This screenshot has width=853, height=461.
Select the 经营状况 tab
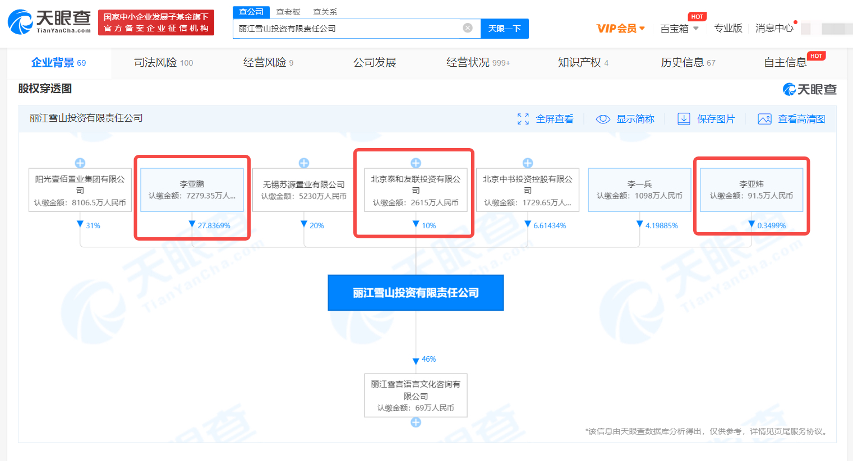click(478, 63)
